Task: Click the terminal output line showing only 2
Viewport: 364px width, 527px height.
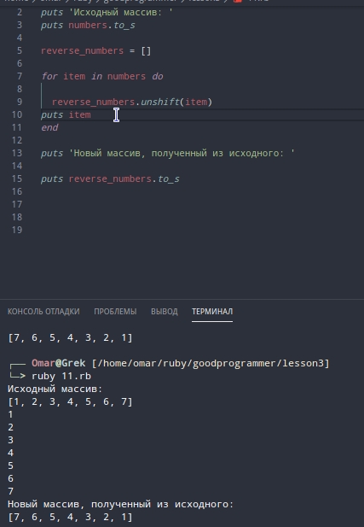Action: click(10, 427)
